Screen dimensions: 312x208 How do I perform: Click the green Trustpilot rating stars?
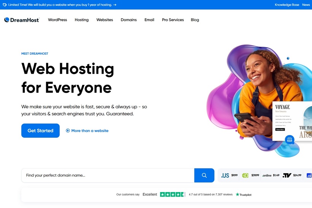(x=173, y=194)
